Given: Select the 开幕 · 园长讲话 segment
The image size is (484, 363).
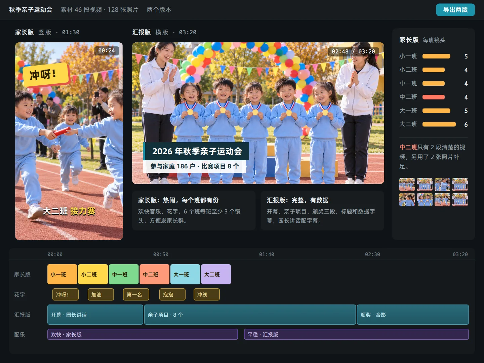Looking at the screenshot, I should [95, 315].
